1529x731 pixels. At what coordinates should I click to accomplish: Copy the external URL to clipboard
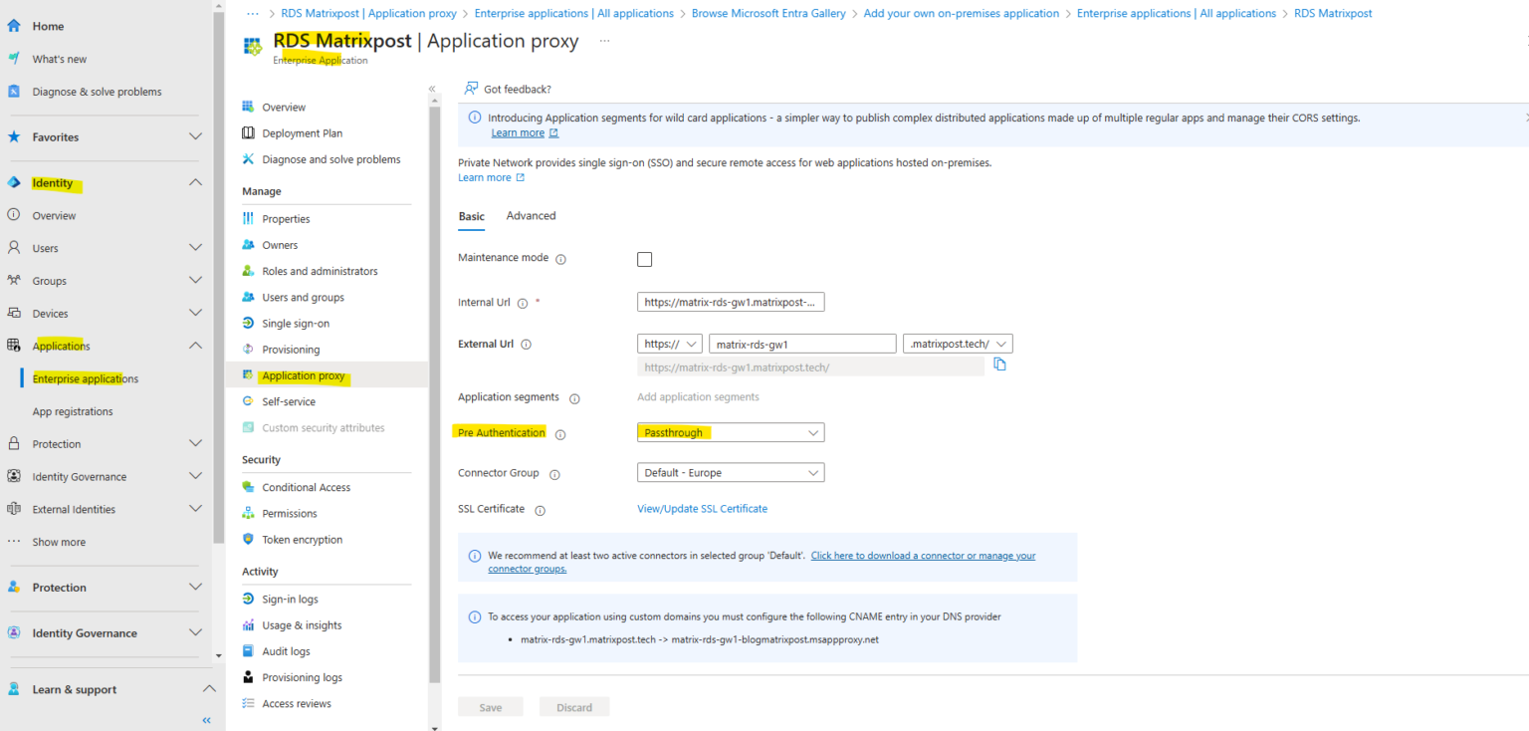point(999,365)
